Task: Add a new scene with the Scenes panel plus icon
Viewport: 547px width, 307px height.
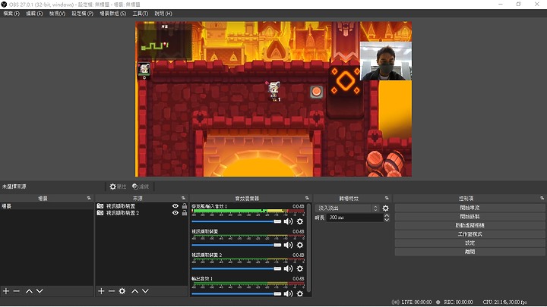Action: tap(6, 291)
